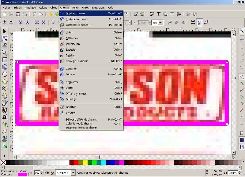Screen dimensions: 245x177
Task: Open the Édition menu
Action: tap(17, 8)
